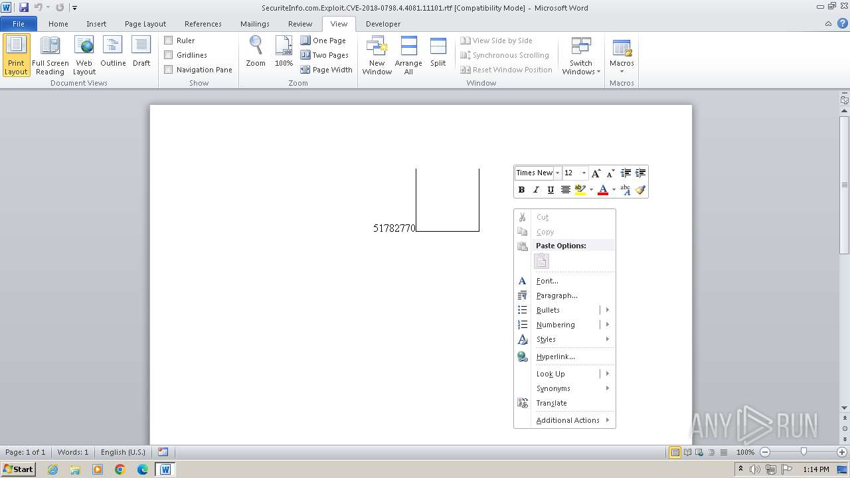The height and width of the screenshot is (478, 850).
Task: Switch to Outline view
Action: tap(113, 52)
